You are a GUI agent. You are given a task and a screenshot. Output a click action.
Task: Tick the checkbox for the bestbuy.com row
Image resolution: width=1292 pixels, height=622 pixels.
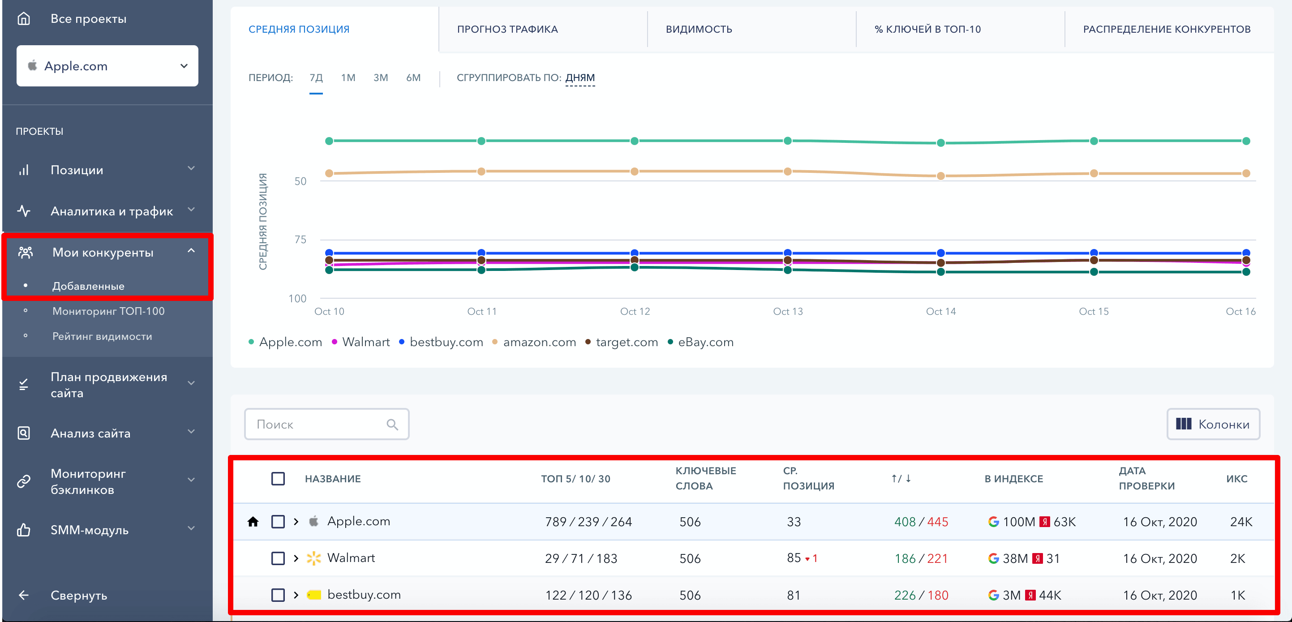[278, 595]
